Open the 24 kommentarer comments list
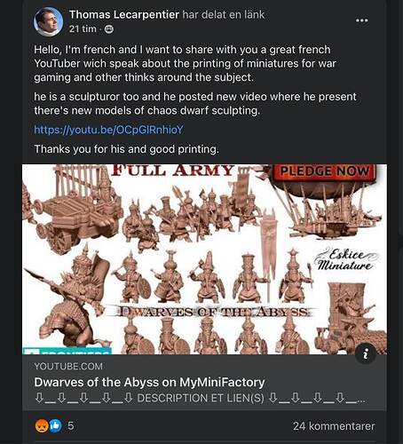Image resolution: width=403 pixels, height=444 pixels. (334, 426)
